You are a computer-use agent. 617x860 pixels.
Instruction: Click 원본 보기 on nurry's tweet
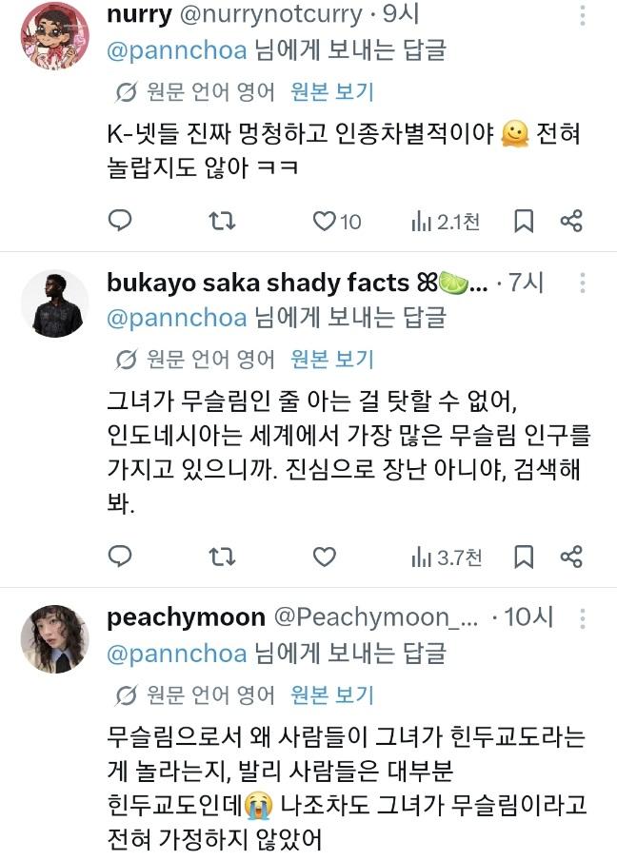(332, 91)
